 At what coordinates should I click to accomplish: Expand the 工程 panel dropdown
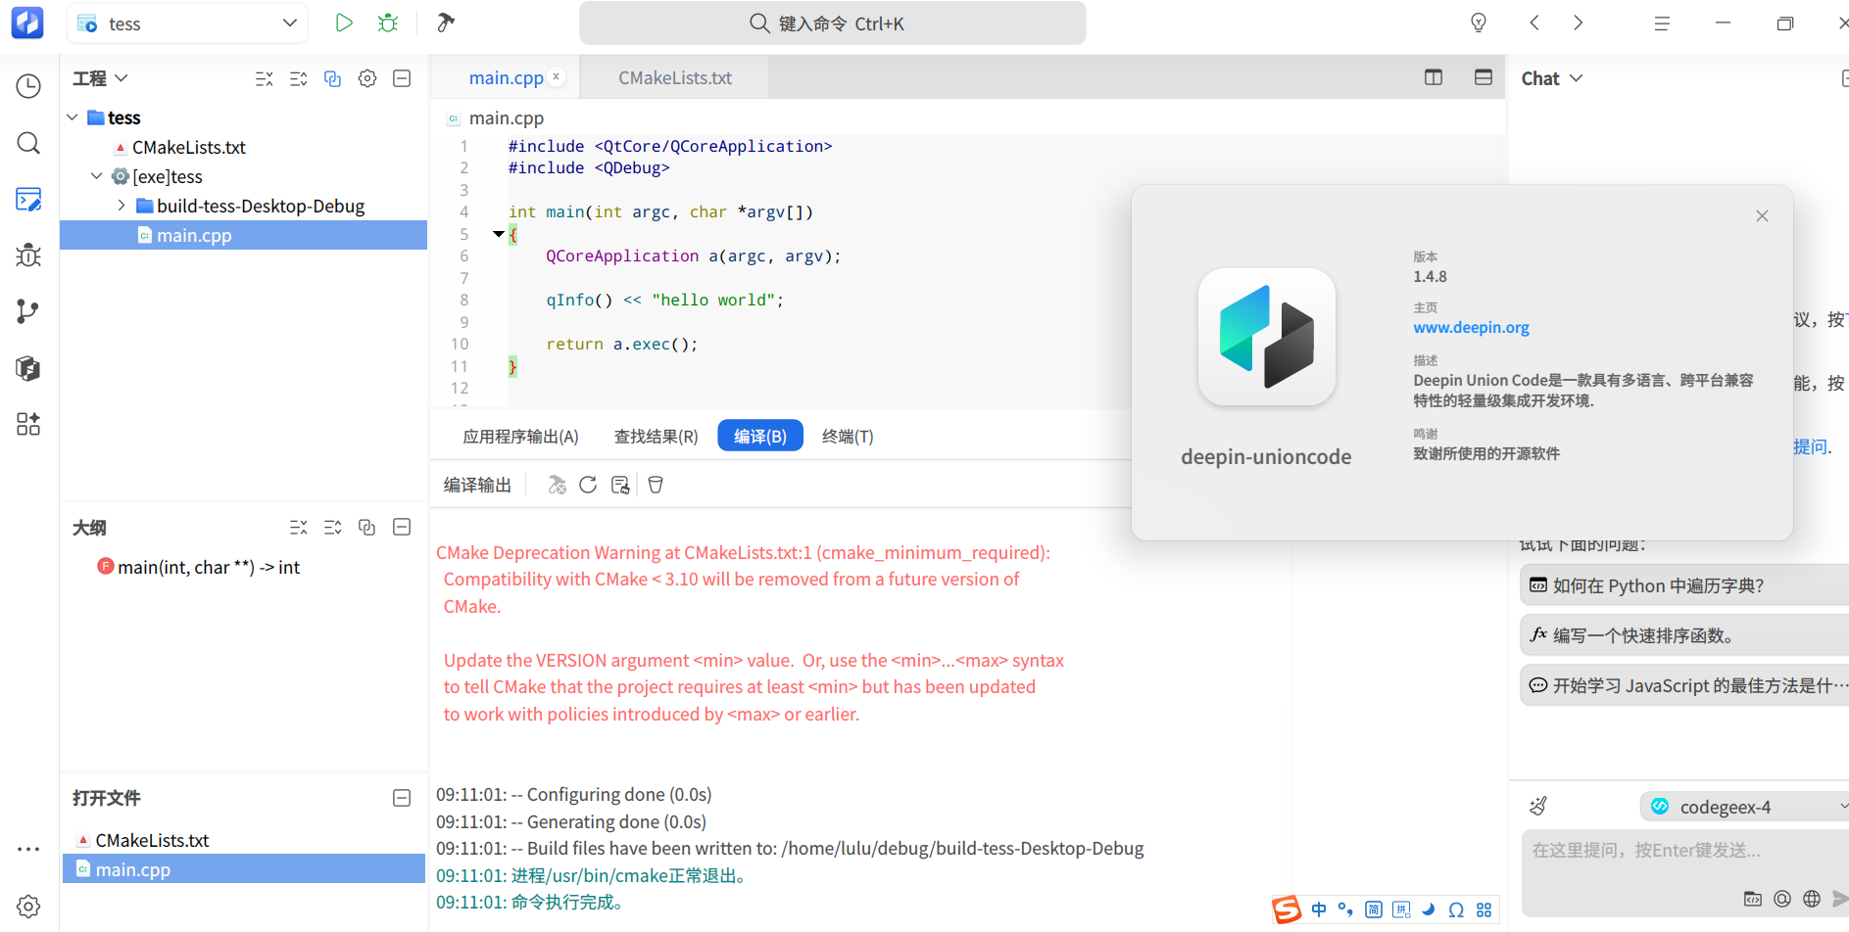122,78
